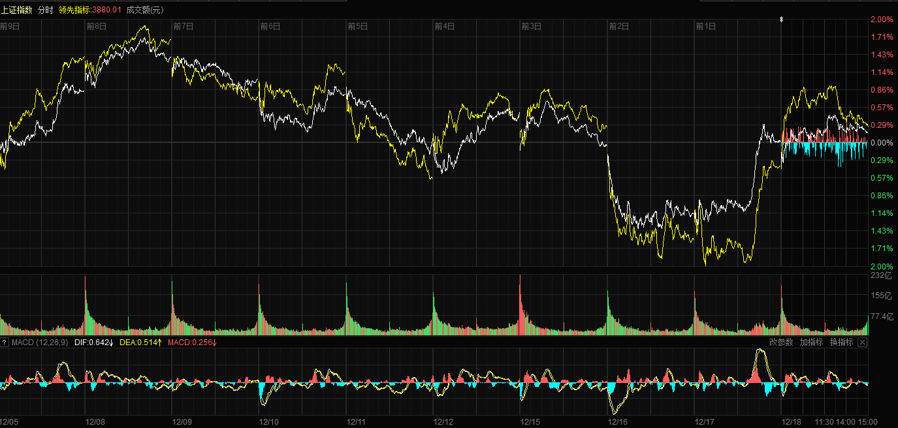The image size is (898, 428).
Task: Close the MACD indicator panel
Action: pyautogui.click(x=862, y=343)
